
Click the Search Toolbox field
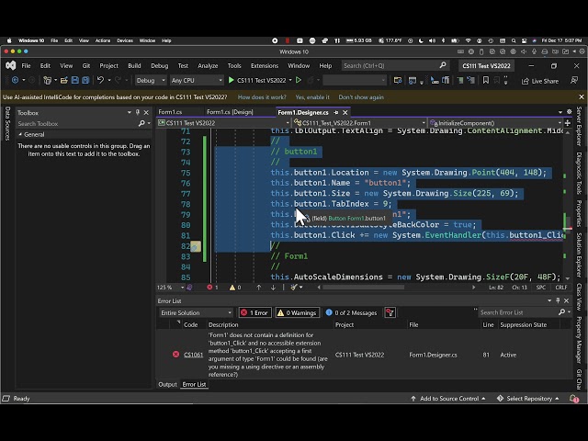click(77, 123)
